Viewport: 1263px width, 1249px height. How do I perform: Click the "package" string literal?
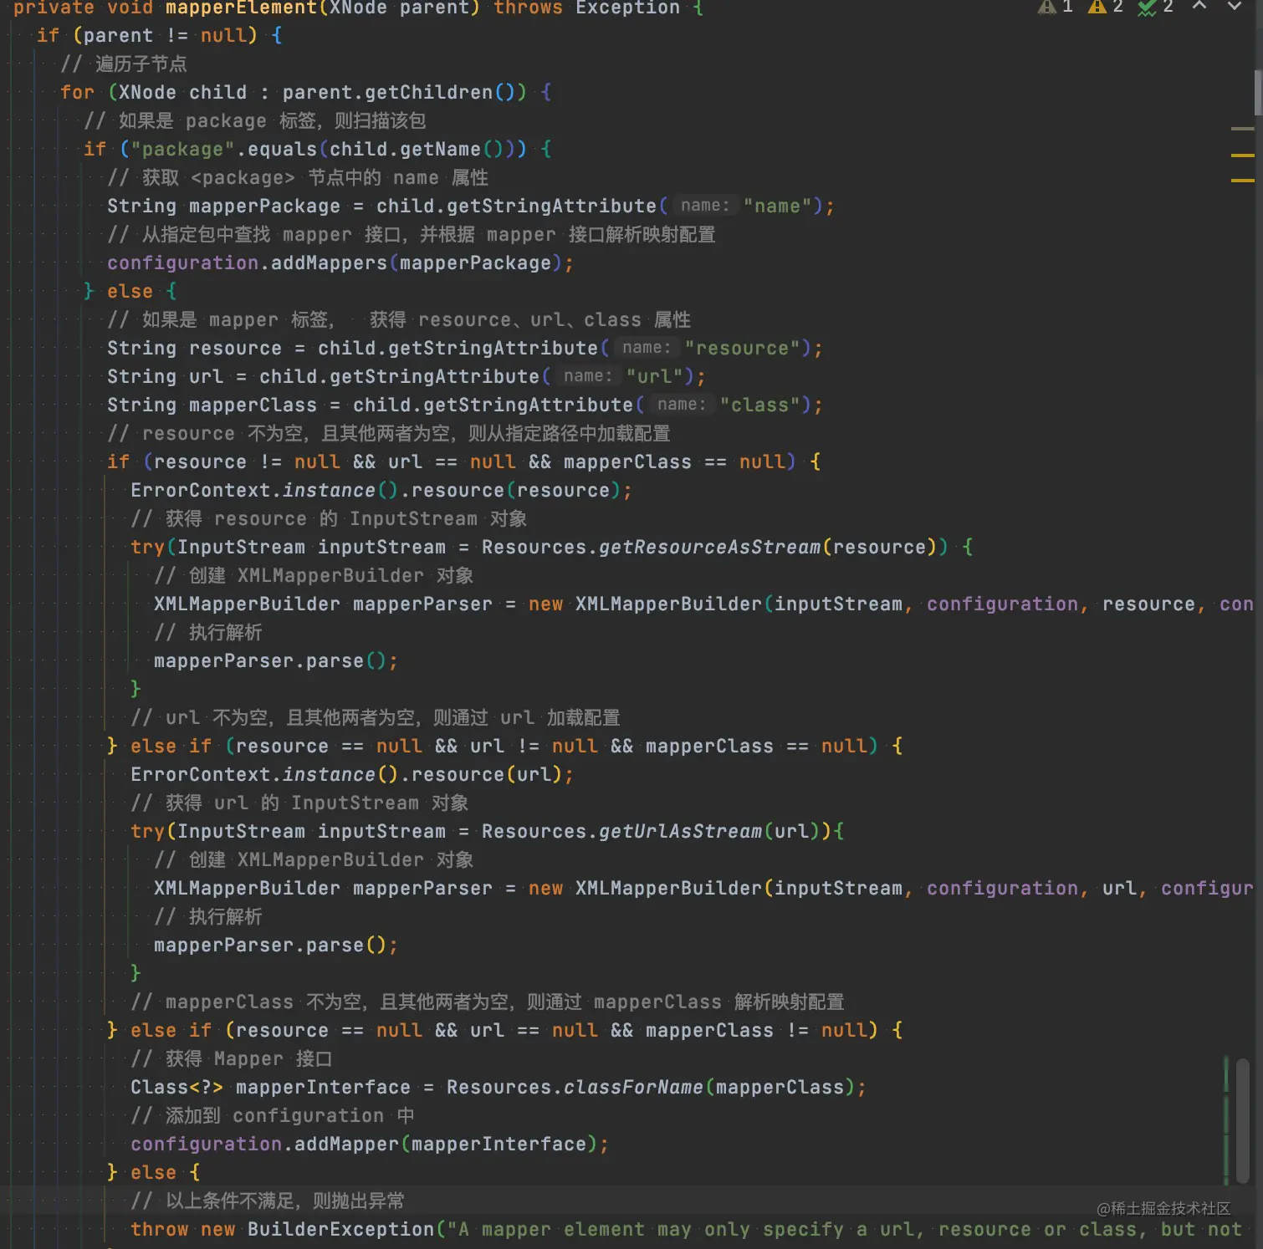pyautogui.click(x=182, y=149)
